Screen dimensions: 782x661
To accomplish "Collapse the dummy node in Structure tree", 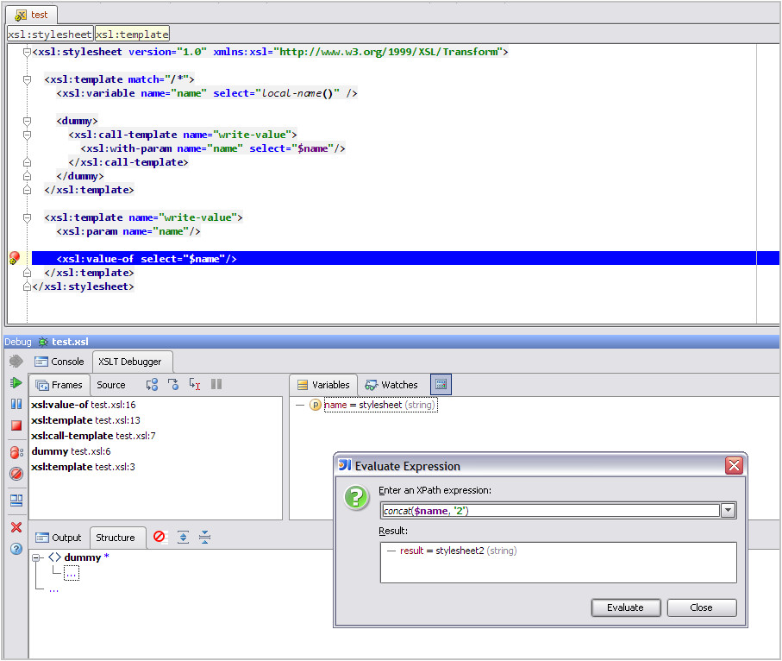I will pyautogui.click(x=37, y=557).
